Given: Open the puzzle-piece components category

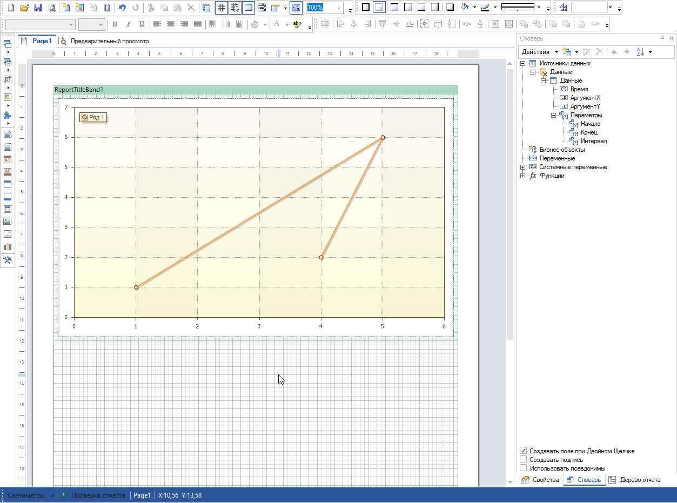Looking at the screenshot, I should [x=8, y=115].
